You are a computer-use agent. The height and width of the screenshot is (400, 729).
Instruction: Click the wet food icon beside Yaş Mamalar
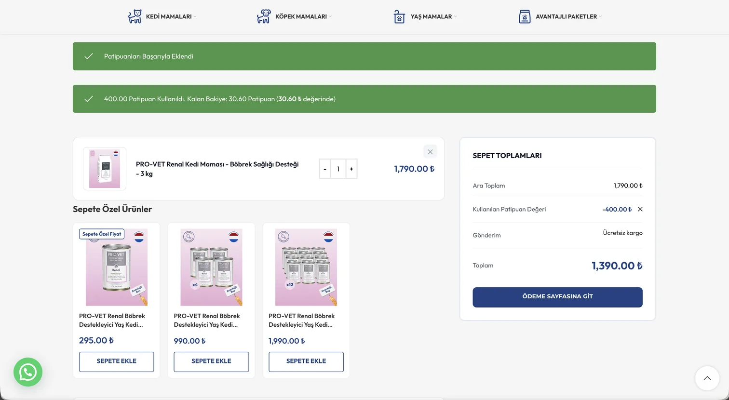click(399, 16)
